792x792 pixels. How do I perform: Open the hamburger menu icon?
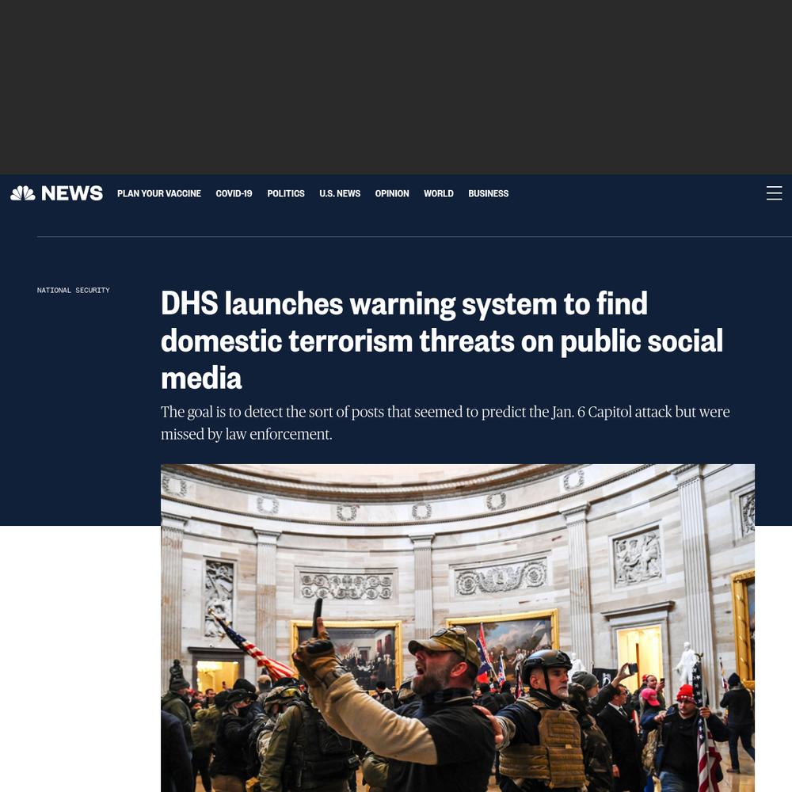774,193
